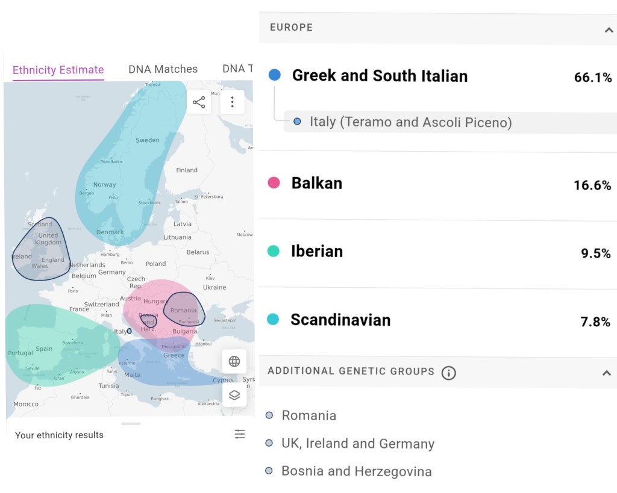Open the map layers icon
This screenshot has height=493, width=617.
point(234,395)
